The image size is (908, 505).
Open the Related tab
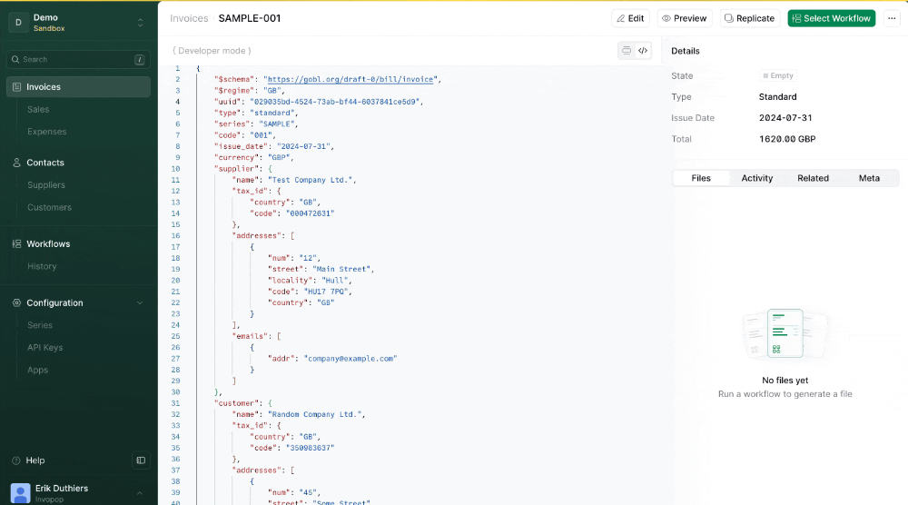[x=813, y=178]
